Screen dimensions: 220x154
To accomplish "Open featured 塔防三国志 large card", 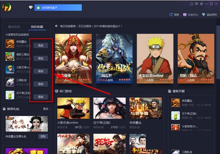I will pos(196,59).
